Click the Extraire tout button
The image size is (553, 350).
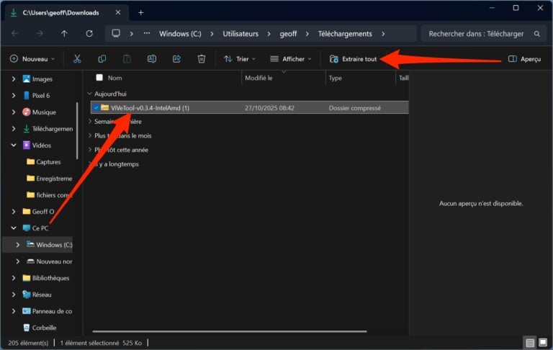tap(354, 59)
